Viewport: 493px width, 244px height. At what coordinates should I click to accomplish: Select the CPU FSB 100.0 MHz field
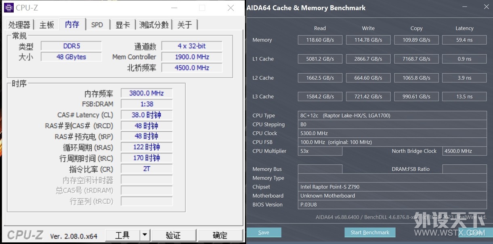click(392, 142)
